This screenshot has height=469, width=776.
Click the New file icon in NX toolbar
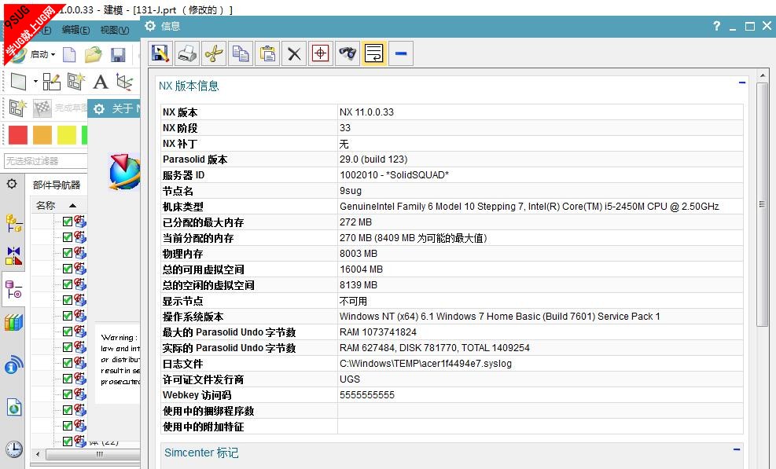point(69,54)
